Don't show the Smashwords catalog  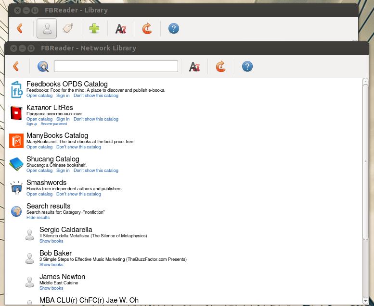coord(78,194)
